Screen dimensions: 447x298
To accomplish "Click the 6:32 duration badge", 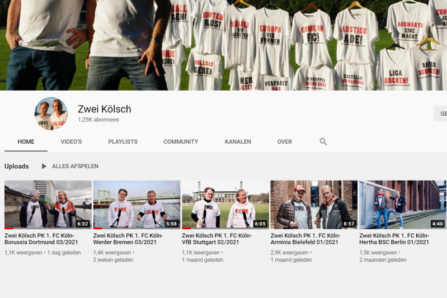I will 83,224.
